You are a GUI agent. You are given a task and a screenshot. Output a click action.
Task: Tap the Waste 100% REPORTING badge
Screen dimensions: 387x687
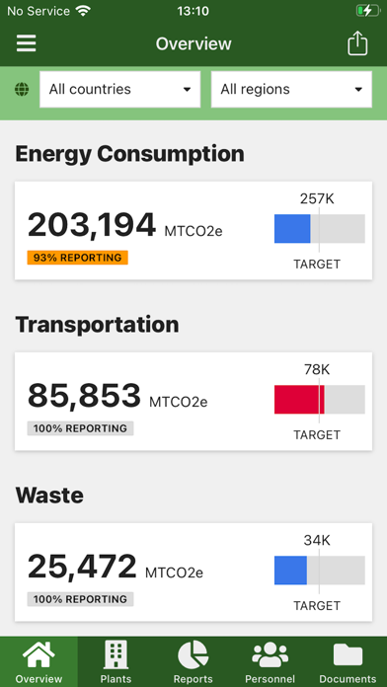[80, 599]
